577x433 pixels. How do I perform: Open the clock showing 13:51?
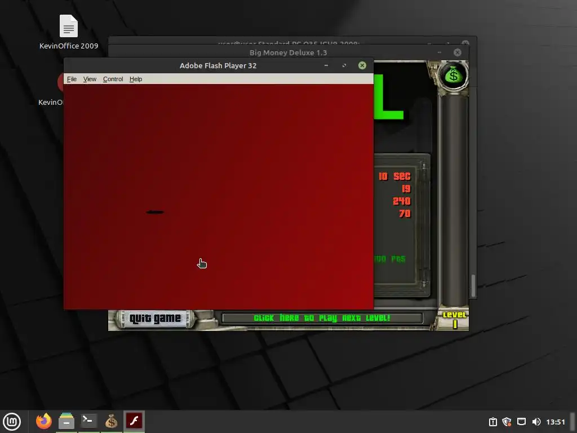555,422
